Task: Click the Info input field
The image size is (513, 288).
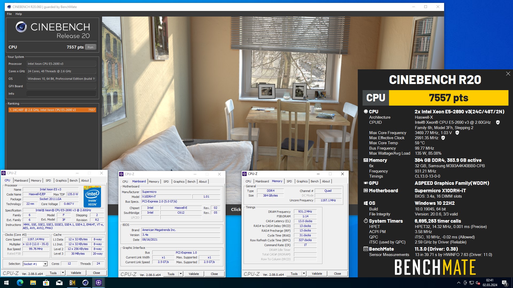Action: (x=61, y=94)
